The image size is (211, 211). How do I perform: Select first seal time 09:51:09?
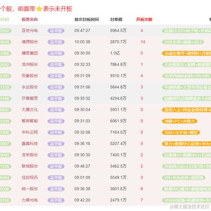click(82, 178)
